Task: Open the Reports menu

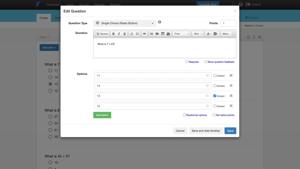Action: tap(99, 4)
